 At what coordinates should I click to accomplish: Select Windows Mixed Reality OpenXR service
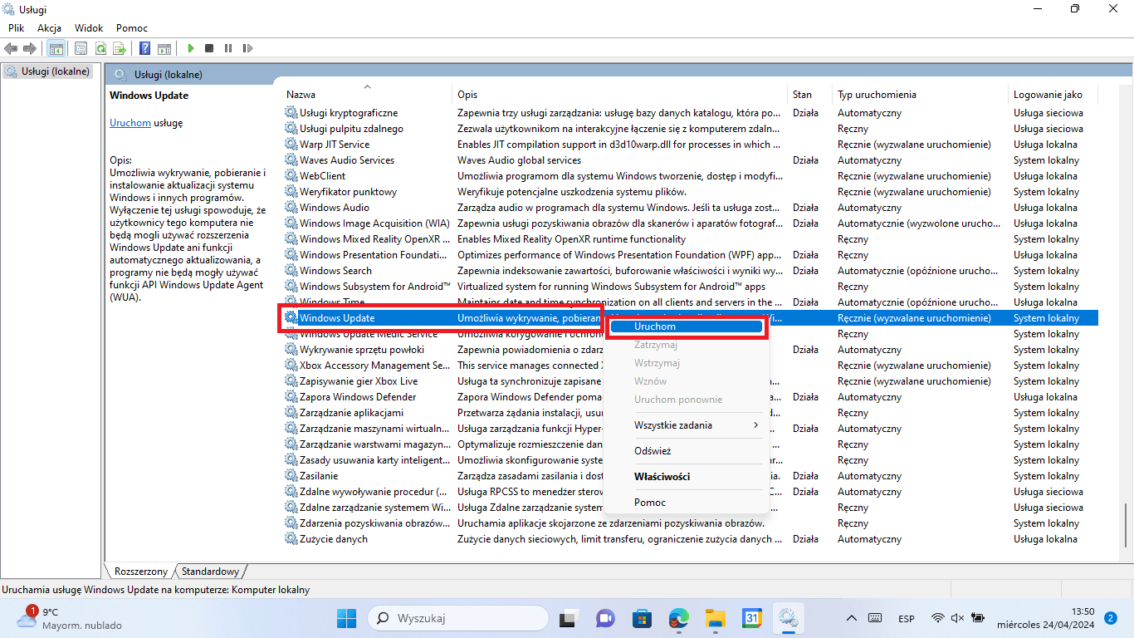point(690,239)
